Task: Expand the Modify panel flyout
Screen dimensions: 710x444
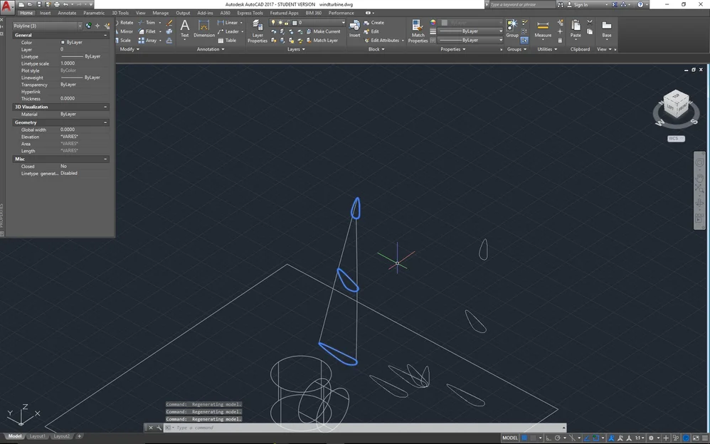Action: point(129,49)
